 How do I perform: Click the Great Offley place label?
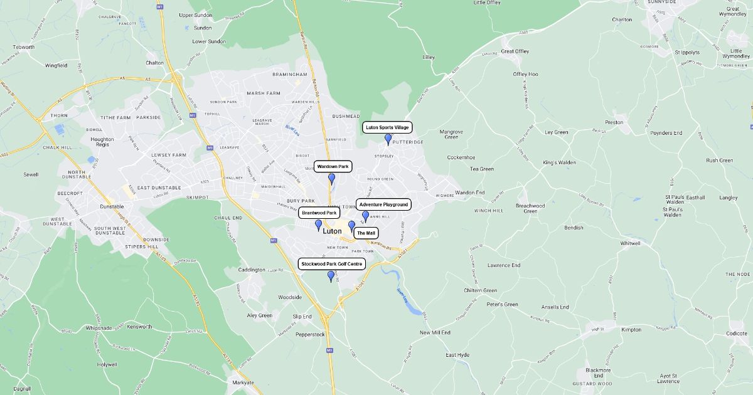(515, 51)
